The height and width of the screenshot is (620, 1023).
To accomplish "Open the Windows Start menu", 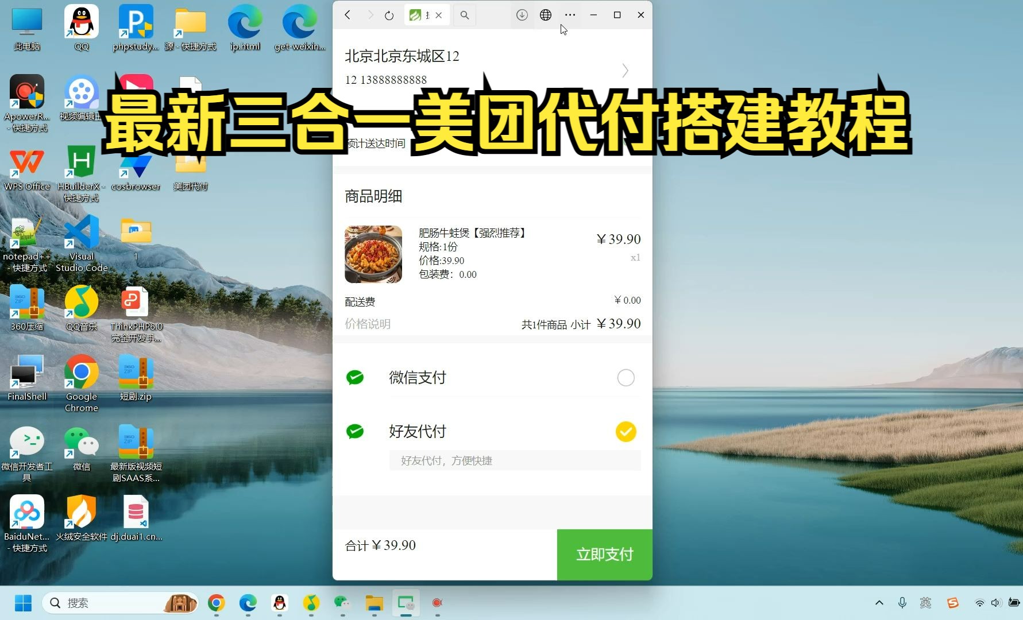I will pyautogui.click(x=23, y=603).
